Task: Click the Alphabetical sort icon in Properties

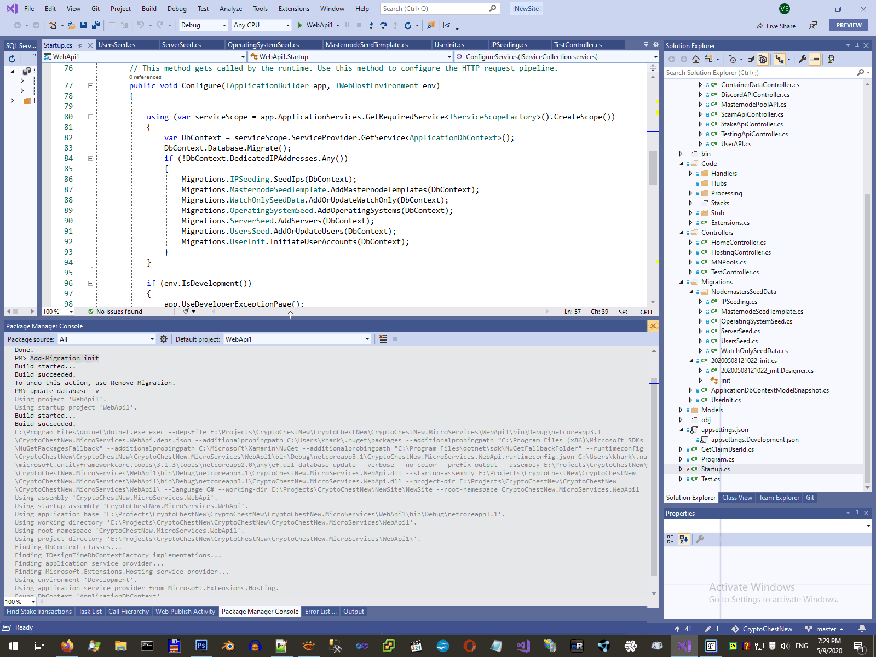Action: [x=684, y=539]
